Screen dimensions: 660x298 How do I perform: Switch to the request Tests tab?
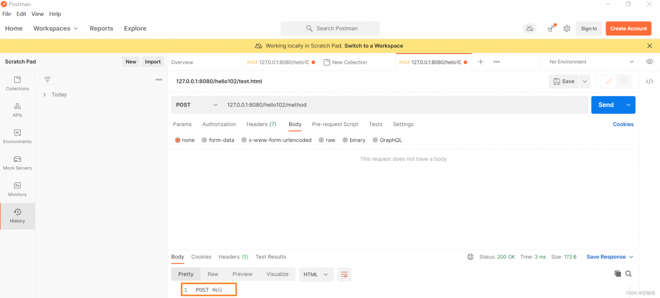(375, 125)
